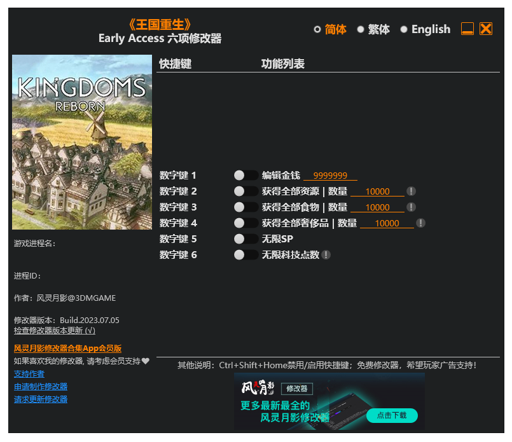
Task: Click the orange close X icon
Action: 486,29
